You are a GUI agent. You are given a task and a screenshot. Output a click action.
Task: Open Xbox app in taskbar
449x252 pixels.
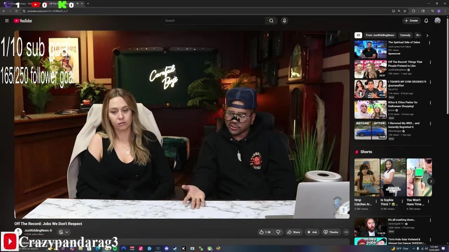pyautogui.click(x=209, y=248)
